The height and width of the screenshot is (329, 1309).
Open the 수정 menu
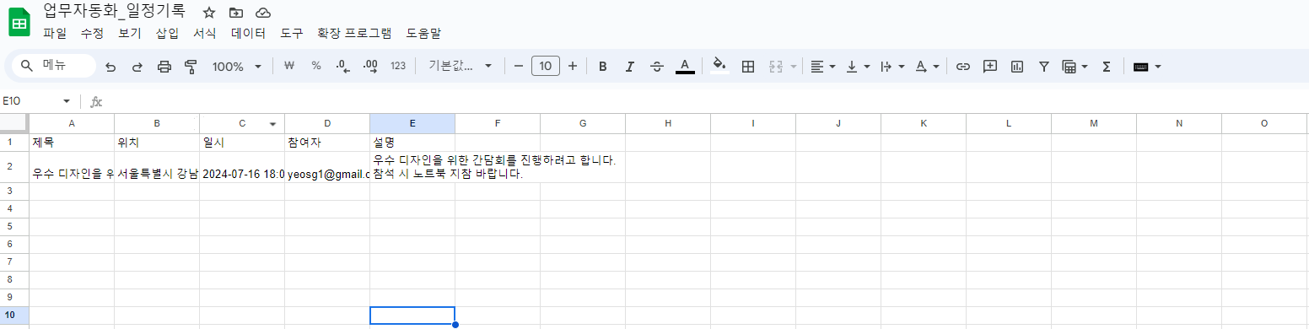pos(92,34)
